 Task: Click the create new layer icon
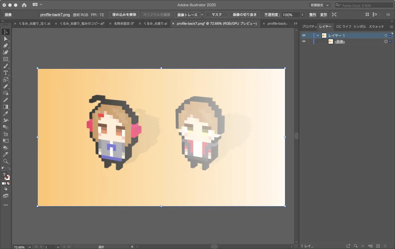click(378, 246)
